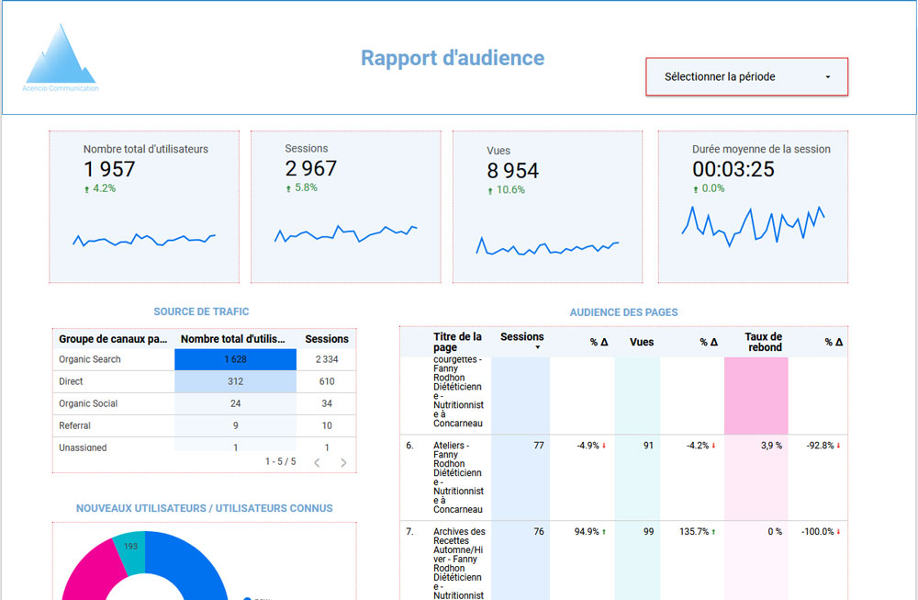Sort by Nombre total d'utilis... column header
Viewport: 918px width, 600px height.
click(233, 339)
